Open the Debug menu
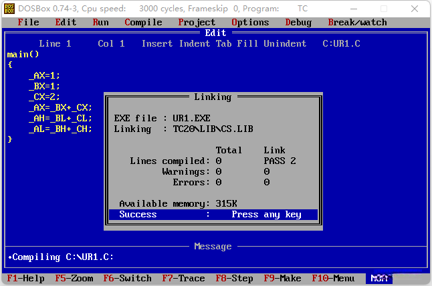The height and width of the screenshot is (286, 432). [298, 22]
